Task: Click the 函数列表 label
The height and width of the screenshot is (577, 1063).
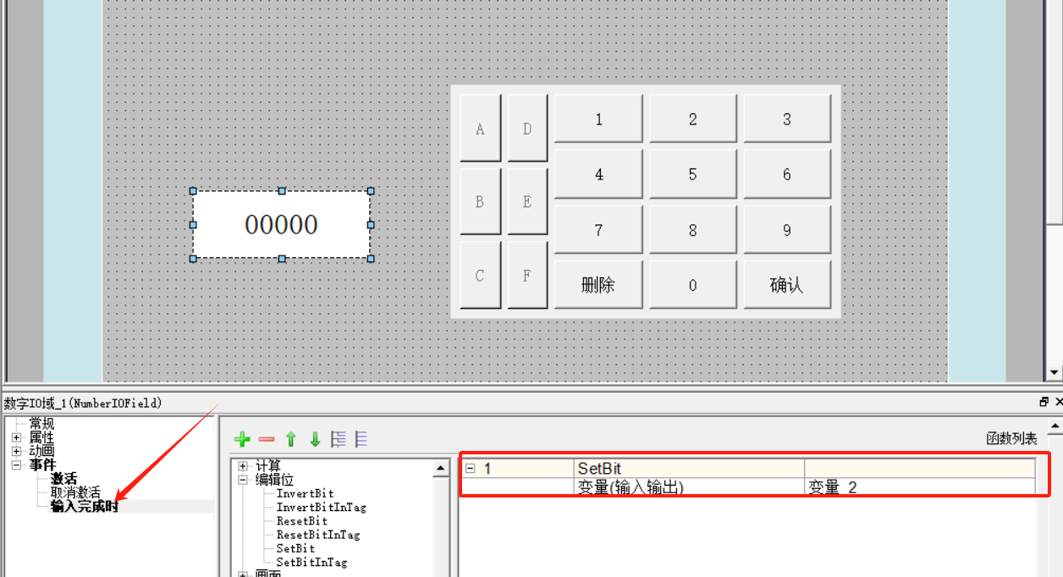Action: click(x=1011, y=438)
